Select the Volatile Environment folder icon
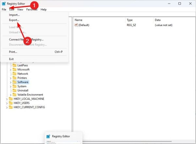 14,95
